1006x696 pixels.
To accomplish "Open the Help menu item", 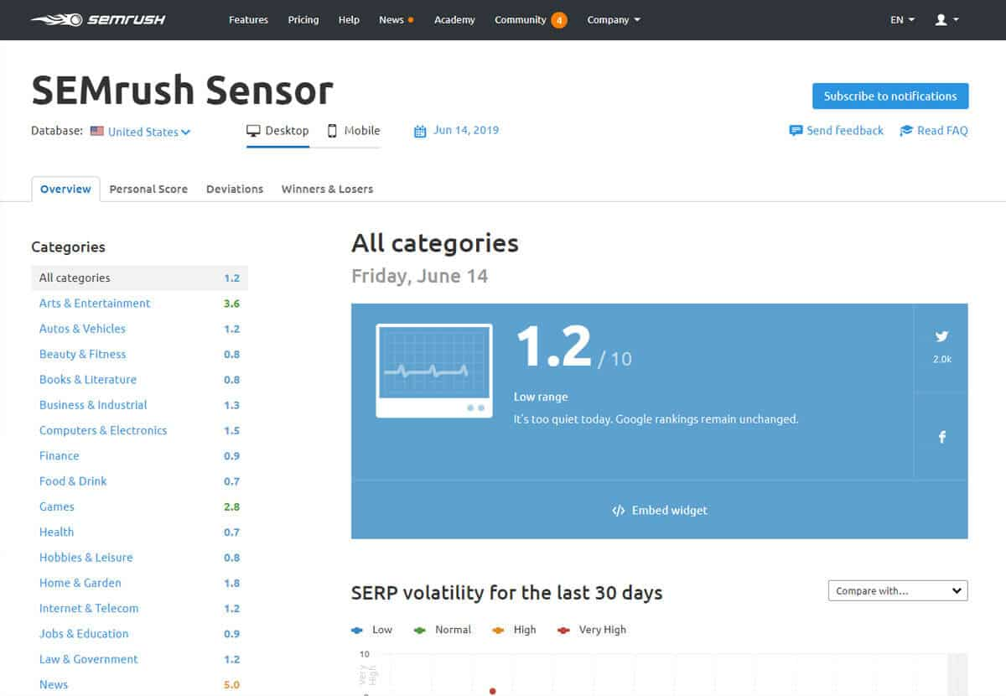I will [x=349, y=19].
